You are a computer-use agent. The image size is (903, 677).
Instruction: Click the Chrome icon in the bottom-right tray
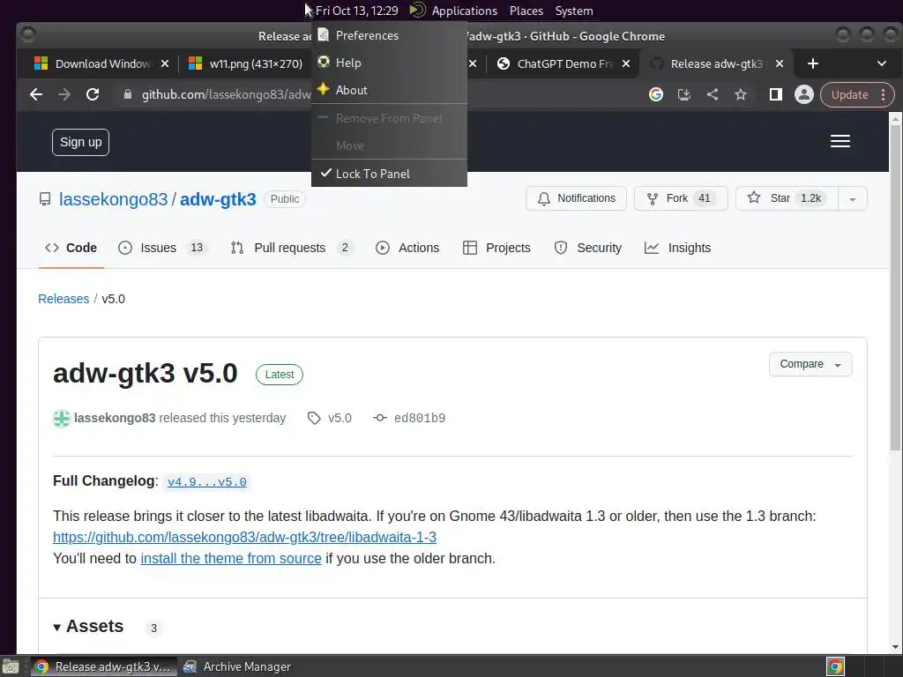coord(835,666)
